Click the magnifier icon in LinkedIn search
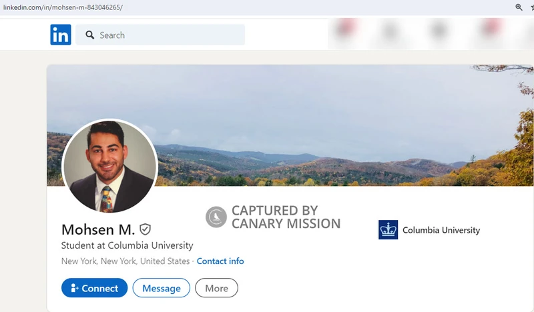The width and height of the screenshot is (534, 312). [90, 35]
